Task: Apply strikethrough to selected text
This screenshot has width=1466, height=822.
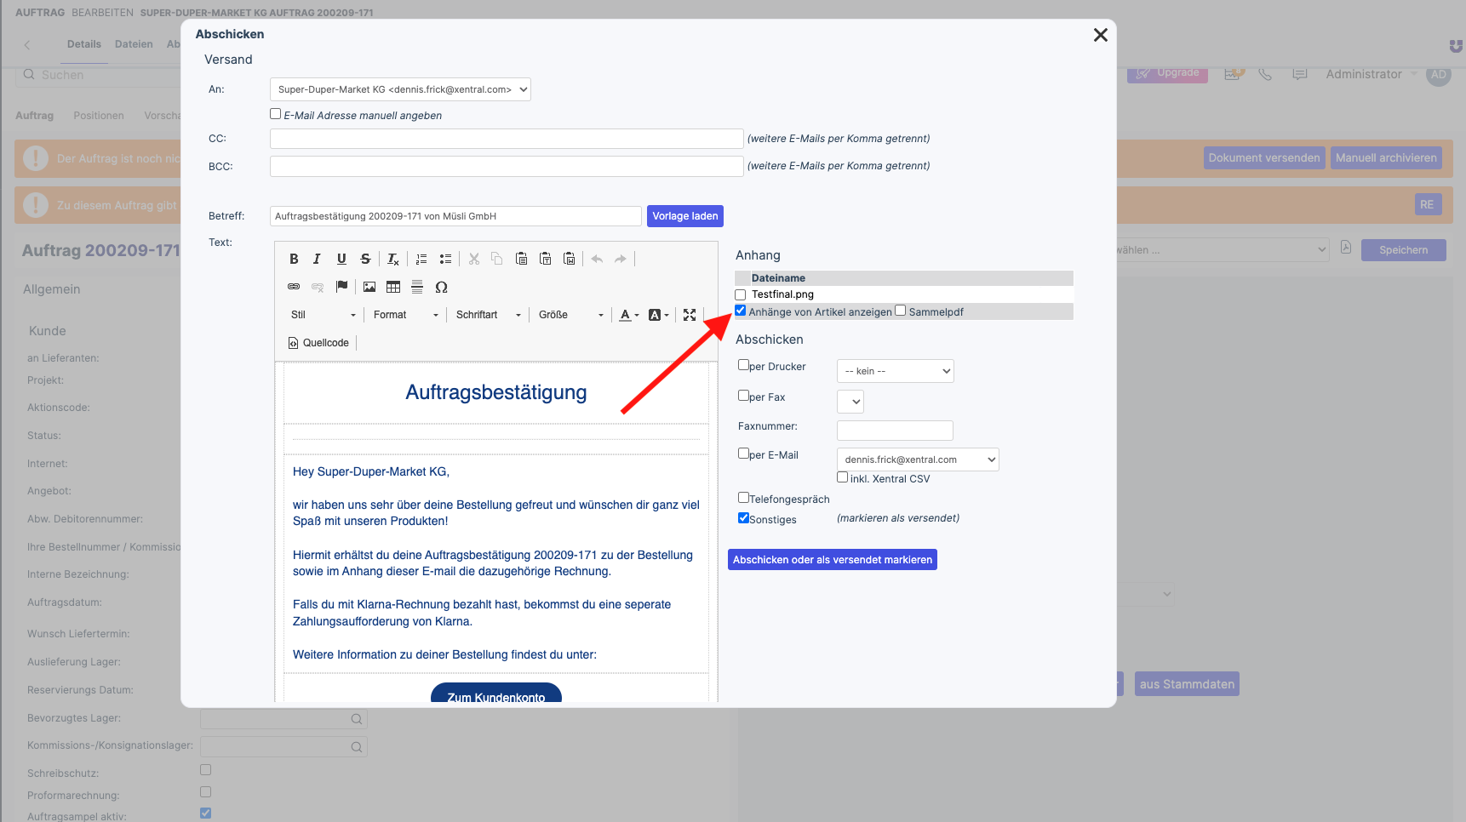Action: [365, 259]
